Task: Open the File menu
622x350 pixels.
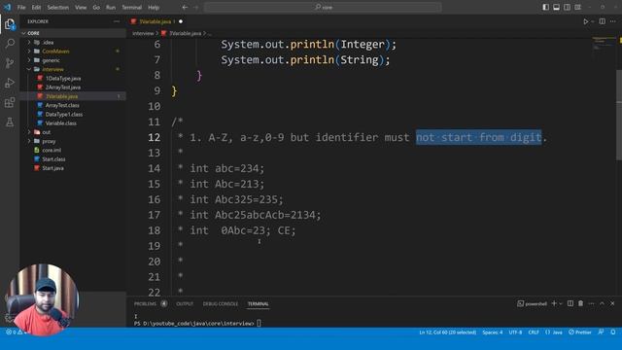Action: (x=21, y=7)
